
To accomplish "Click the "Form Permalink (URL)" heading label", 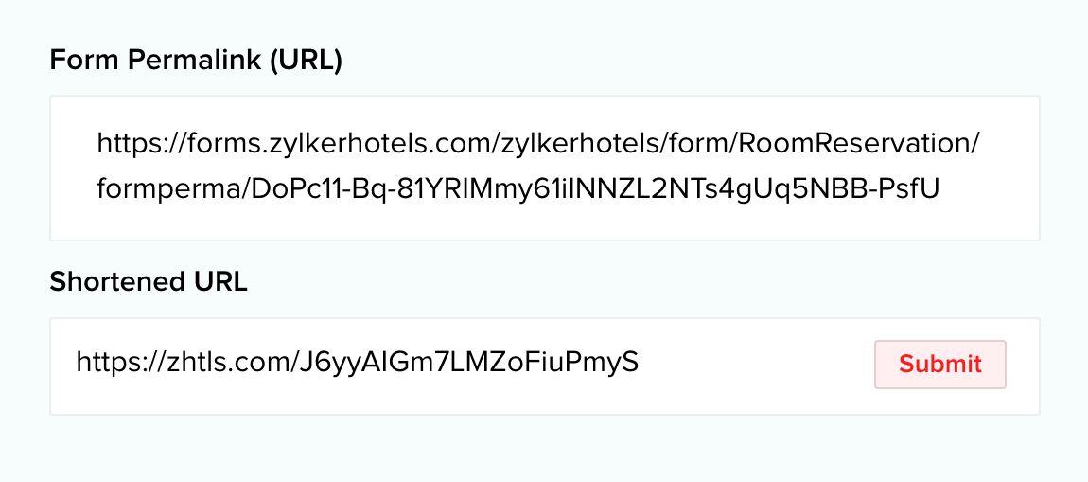I will point(195,61).
